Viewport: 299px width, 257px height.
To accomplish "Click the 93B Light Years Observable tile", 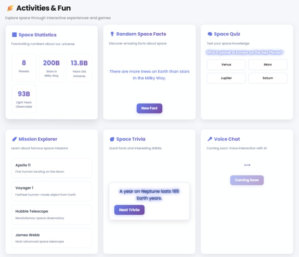I will tap(24, 99).
